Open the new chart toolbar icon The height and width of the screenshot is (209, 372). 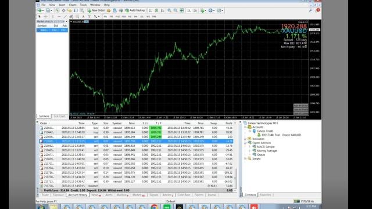40,10
